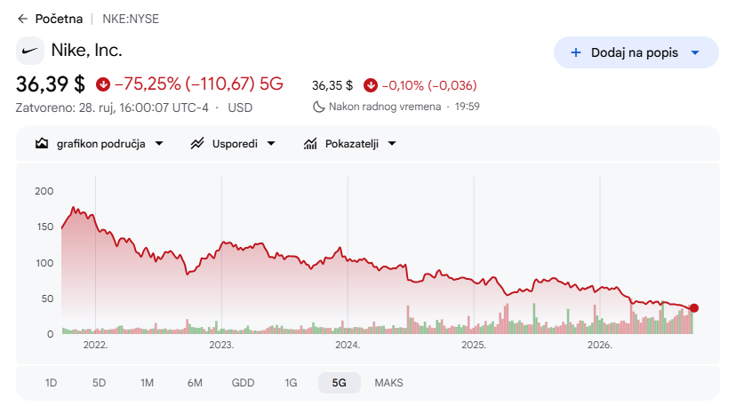
Task: Expand the Pokazatelji dropdown arrow
Action: (392, 144)
